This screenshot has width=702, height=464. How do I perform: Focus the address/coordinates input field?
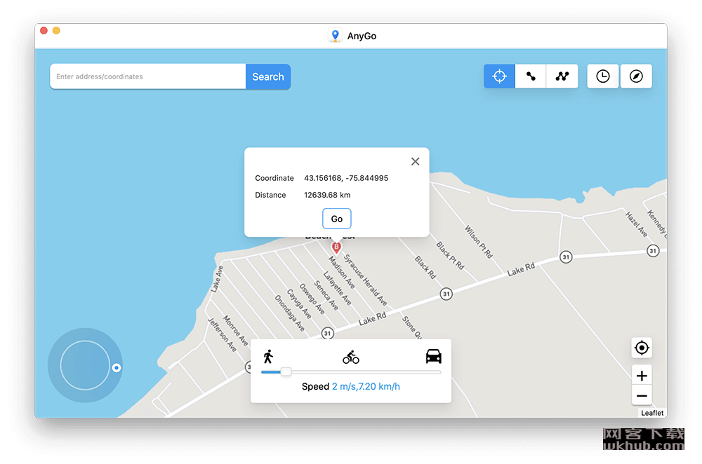(x=147, y=76)
